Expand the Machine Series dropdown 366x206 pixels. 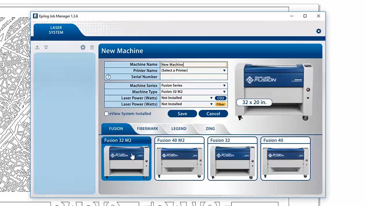coord(194,86)
